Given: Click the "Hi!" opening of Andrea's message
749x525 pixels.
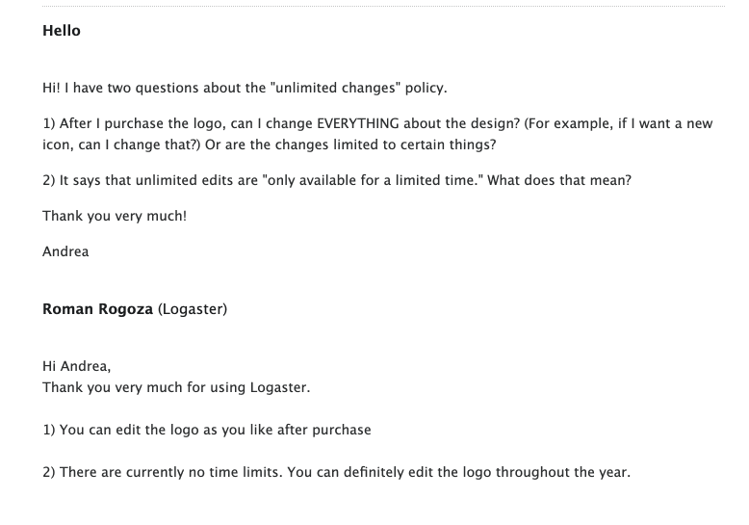Looking at the screenshot, I should (x=52, y=88).
